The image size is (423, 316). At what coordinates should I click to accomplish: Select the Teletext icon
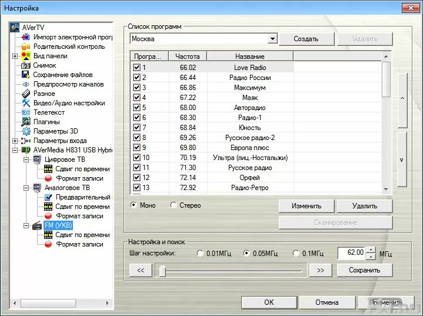pos(26,112)
